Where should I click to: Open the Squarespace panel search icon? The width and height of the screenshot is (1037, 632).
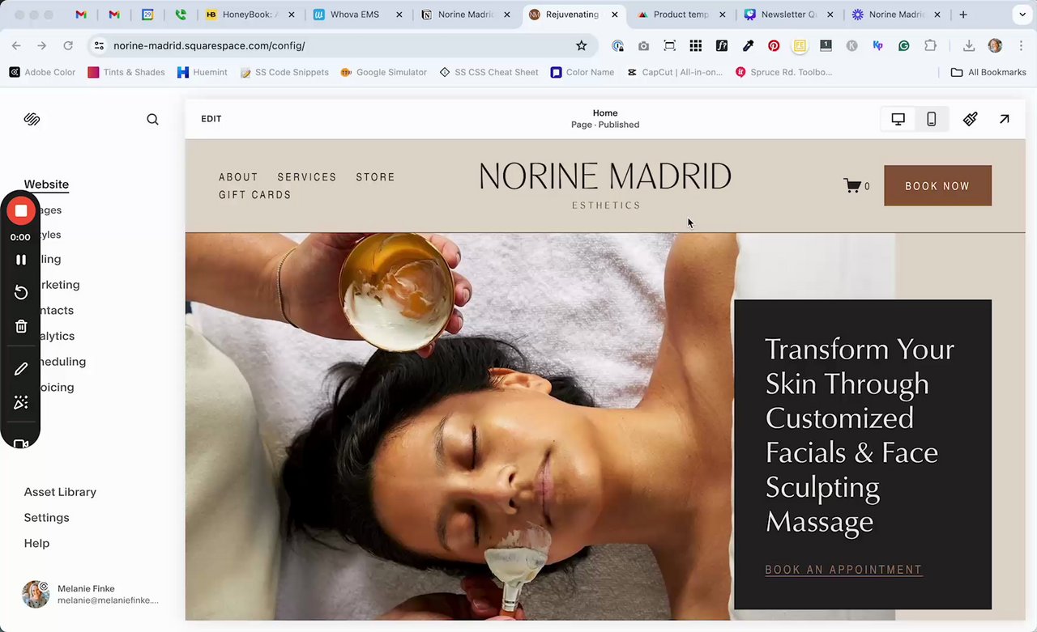152,119
